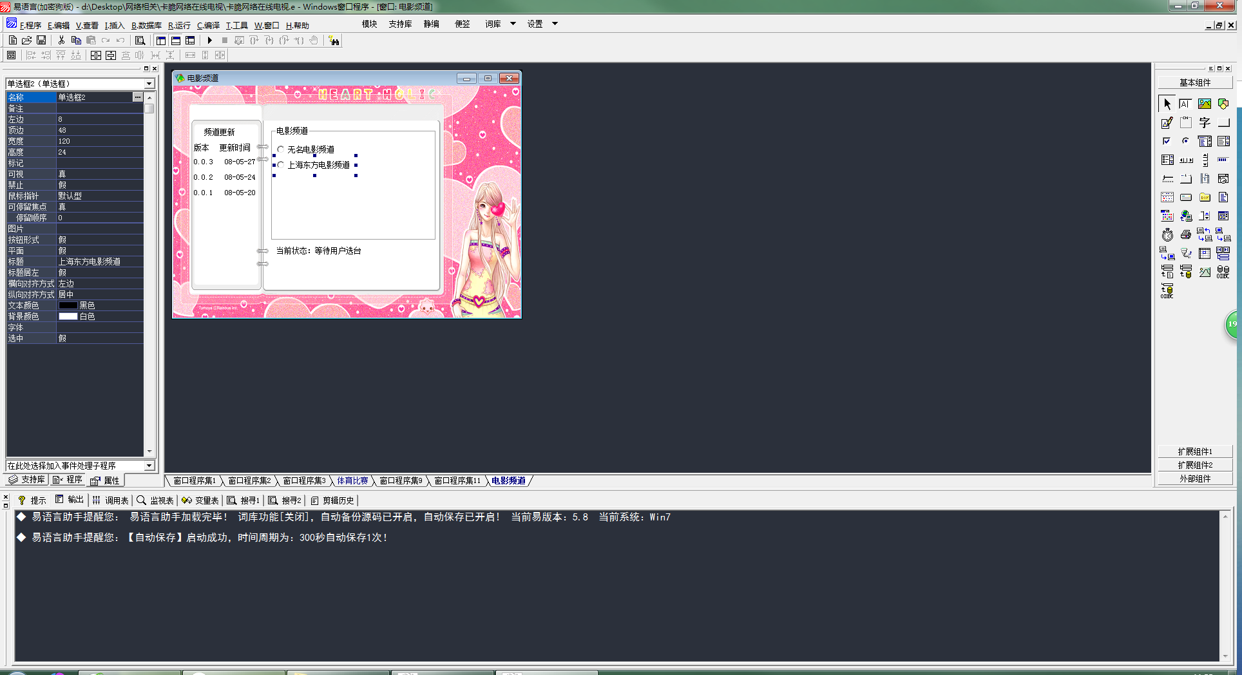Click the Save floppy disk icon

coord(41,40)
